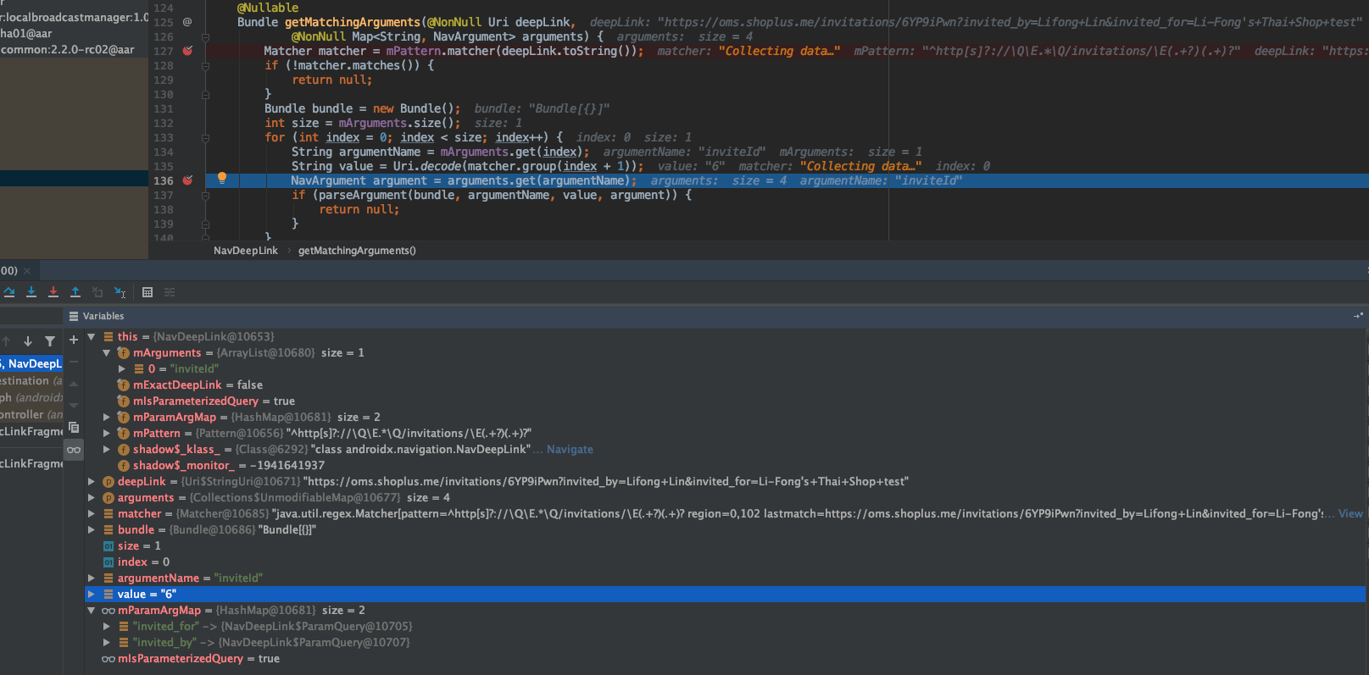Click the New Watch plus icon

74,340
